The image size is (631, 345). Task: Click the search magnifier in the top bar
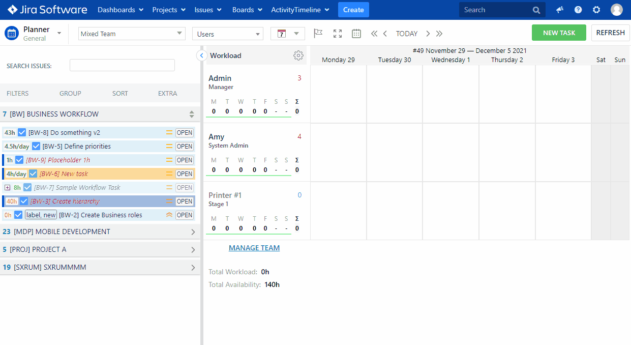536,9
